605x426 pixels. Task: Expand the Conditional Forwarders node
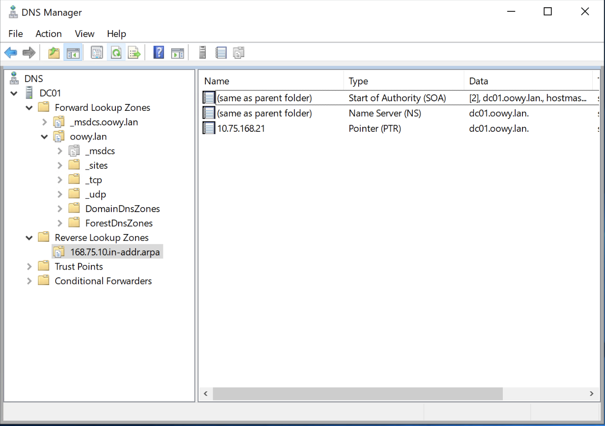tap(29, 281)
